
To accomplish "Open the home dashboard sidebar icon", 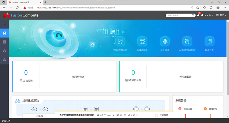I will [5, 33].
